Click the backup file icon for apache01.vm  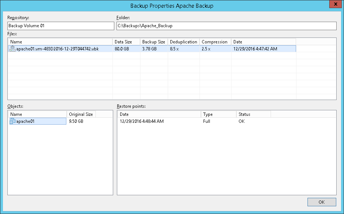tap(13, 49)
